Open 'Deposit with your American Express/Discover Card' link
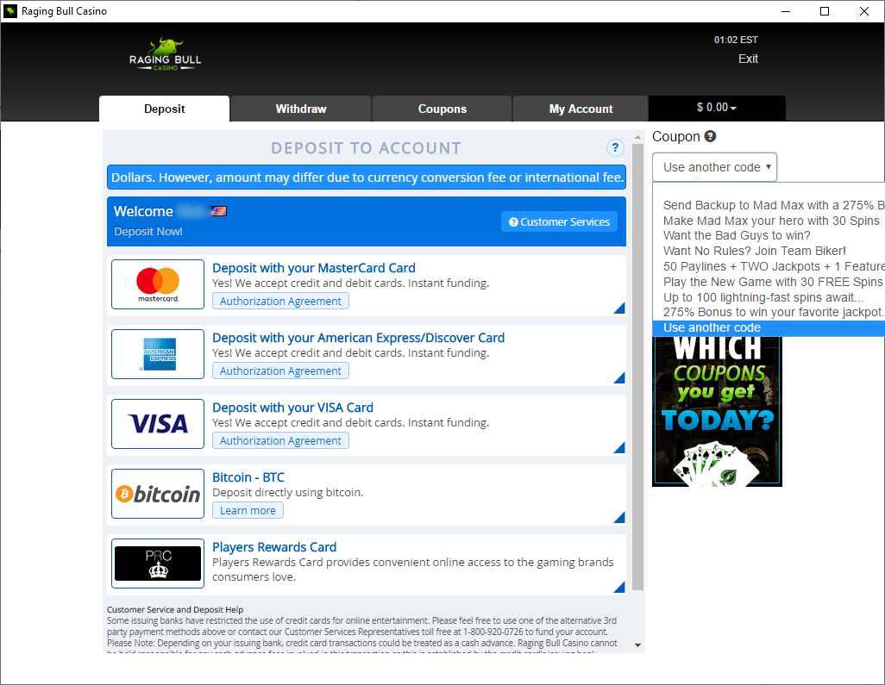Image resolution: width=885 pixels, height=685 pixels. click(x=359, y=338)
